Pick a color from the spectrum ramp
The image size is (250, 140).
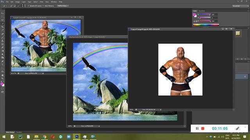[206, 24]
